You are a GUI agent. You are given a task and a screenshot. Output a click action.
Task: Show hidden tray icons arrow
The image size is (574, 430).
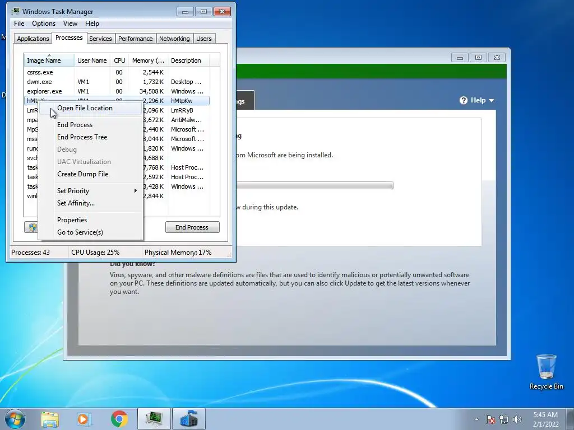(x=476, y=419)
